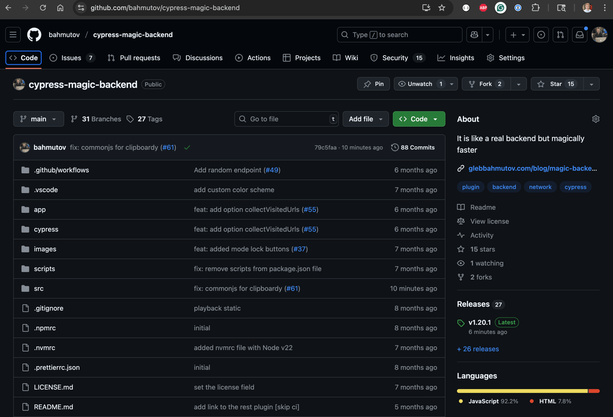The height and width of the screenshot is (417, 613).
Task: Open the hamburger navigation menu
Action: point(13,35)
